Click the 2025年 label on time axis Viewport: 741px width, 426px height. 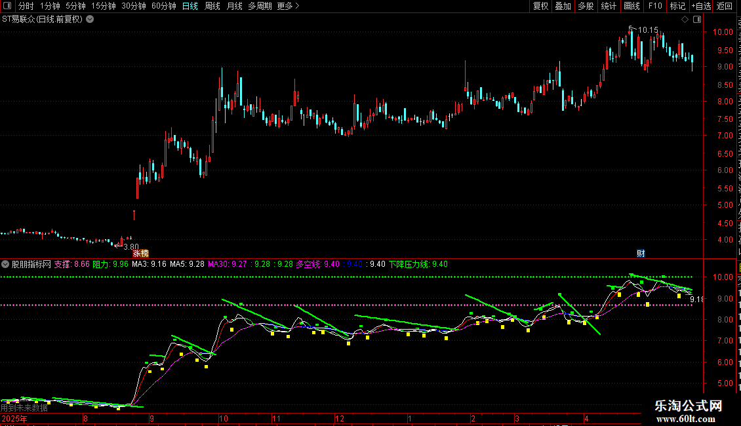point(14,418)
